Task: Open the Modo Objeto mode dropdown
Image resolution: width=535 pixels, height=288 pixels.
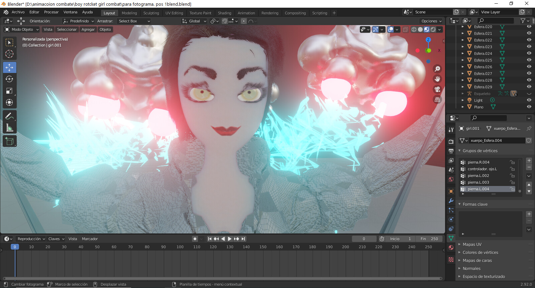Action: tap(22, 29)
